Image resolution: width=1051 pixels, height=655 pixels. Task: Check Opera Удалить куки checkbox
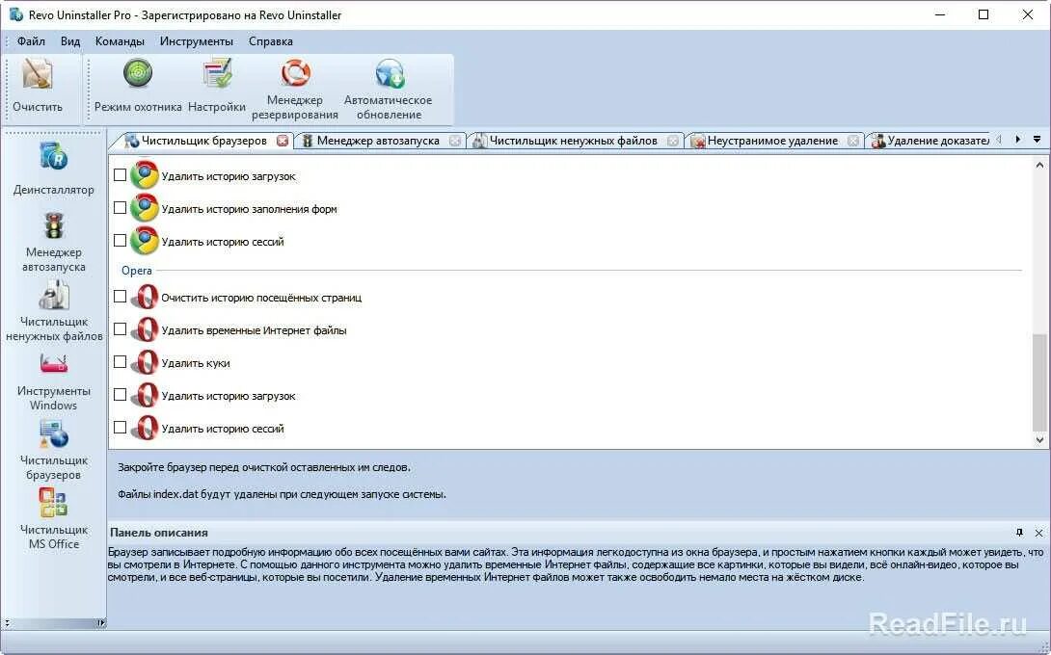(120, 361)
